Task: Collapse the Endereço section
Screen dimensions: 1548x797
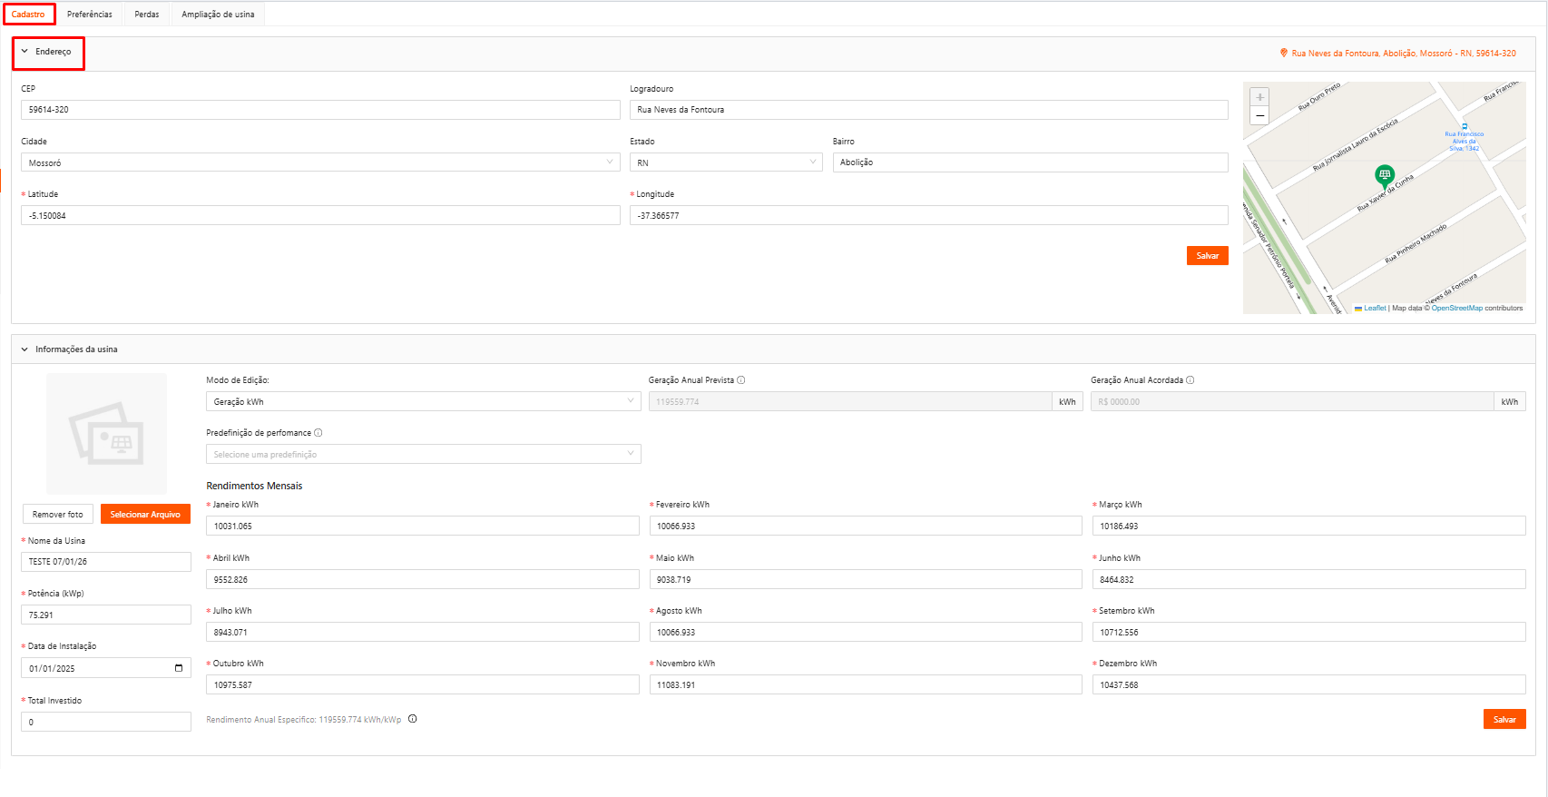Action: pyautogui.click(x=24, y=52)
